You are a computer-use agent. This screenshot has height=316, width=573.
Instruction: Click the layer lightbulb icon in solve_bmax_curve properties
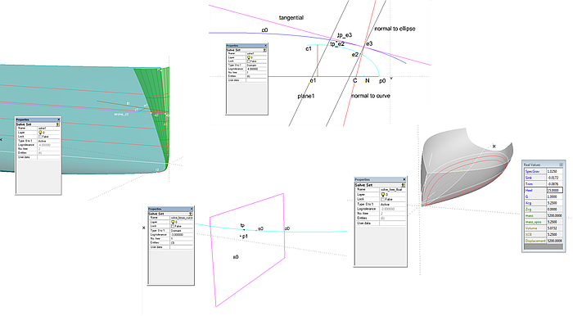173,222
